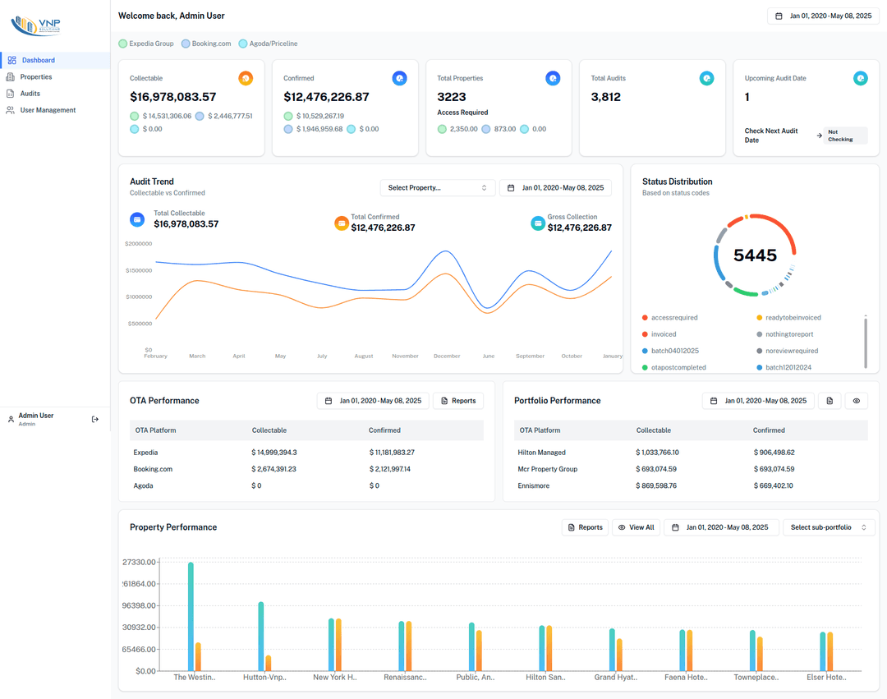Click the batch12012024 legend entry
The height and width of the screenshot is (699, 887).
coord(784,368)
